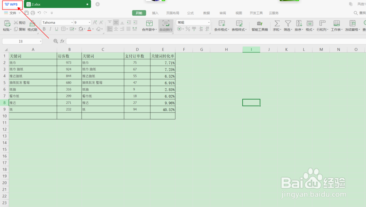Select the 2.xlsx document tab
Screen dimensions: 366x207
(57, 4)
